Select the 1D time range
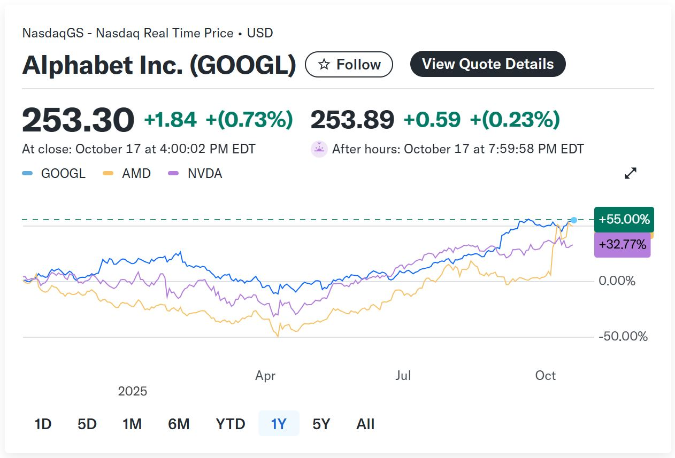The width and height of the screenshot is (675, 458). [x=43, y=424]
